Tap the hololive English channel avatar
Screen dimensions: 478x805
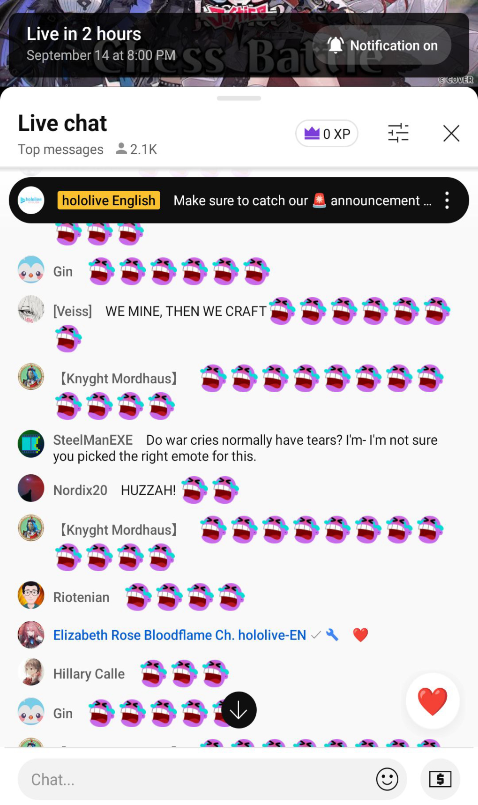click(31, 201)
